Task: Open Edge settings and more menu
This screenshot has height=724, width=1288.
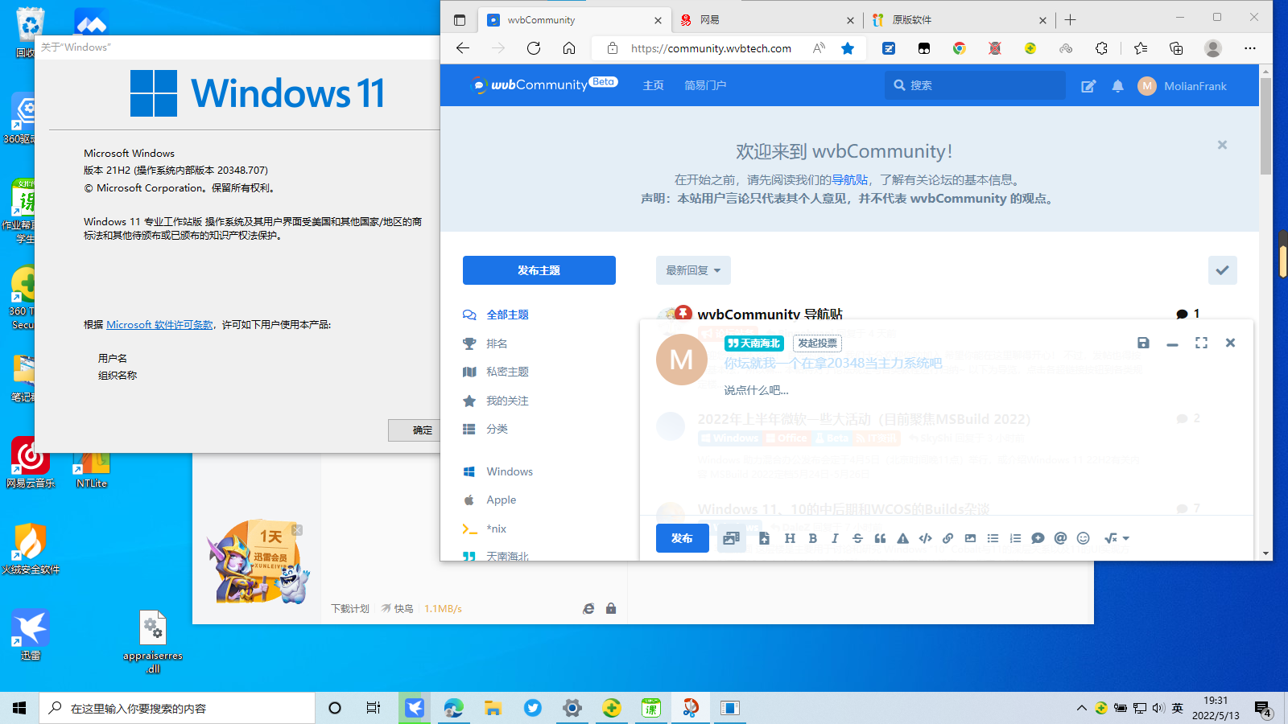Action: (1249, 48)
